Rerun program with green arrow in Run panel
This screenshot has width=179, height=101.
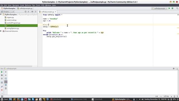pyautogui.click(x=2, y=72)
